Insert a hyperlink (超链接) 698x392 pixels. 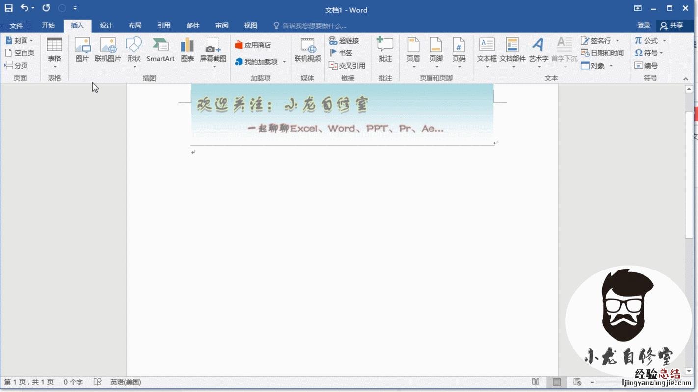point(344,41)
